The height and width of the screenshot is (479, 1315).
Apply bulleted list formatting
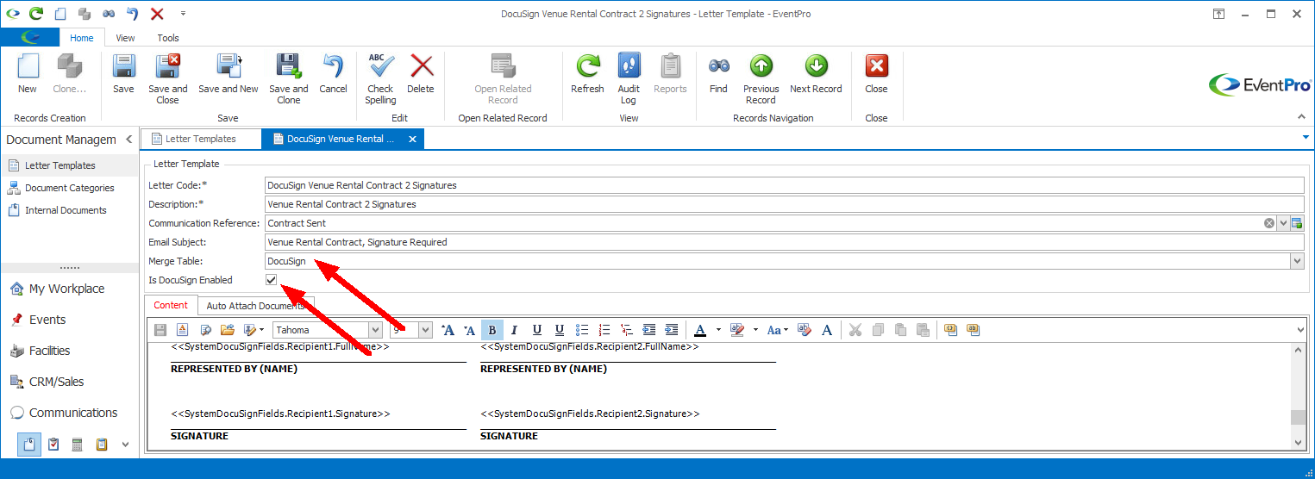pos(582,330)
